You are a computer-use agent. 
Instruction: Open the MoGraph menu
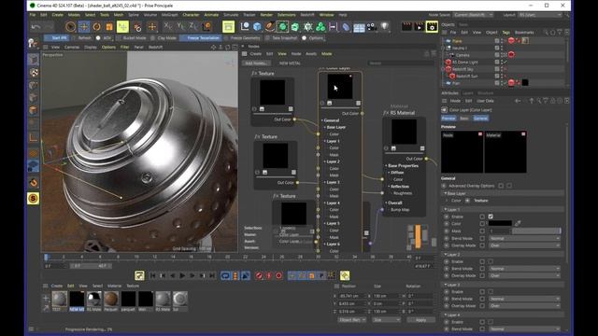point(170,15)
